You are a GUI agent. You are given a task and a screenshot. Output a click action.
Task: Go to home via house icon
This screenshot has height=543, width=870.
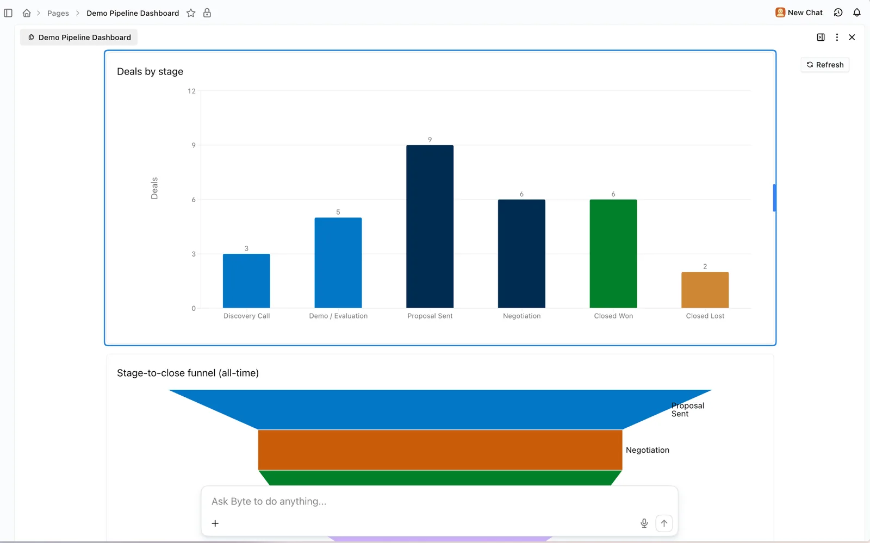click(x=27, y=13)
